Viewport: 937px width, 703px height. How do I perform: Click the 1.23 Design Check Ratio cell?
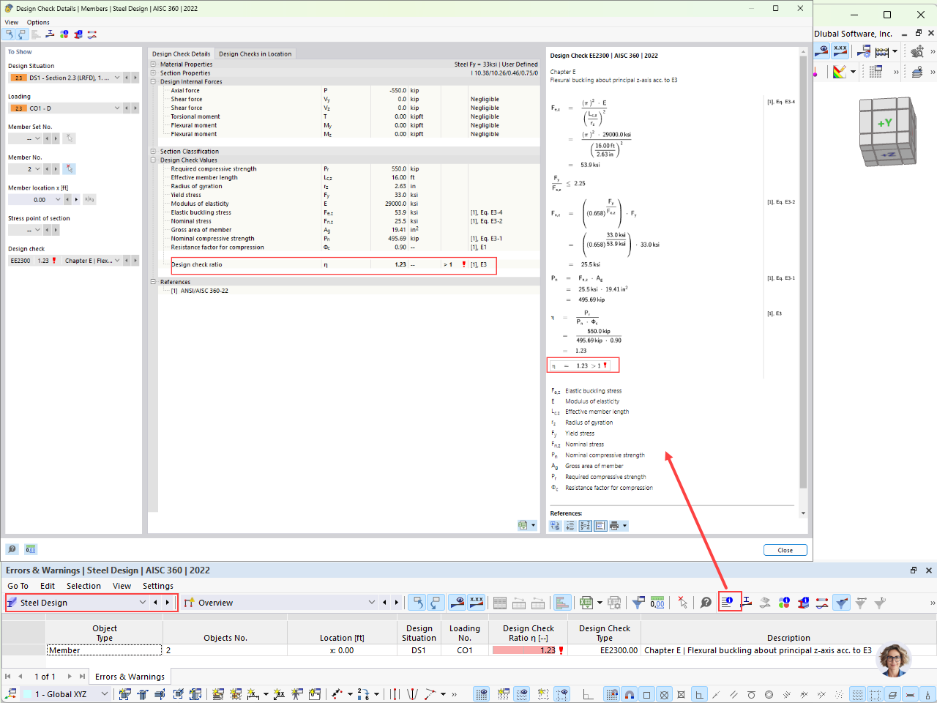[x=529, y=650]
